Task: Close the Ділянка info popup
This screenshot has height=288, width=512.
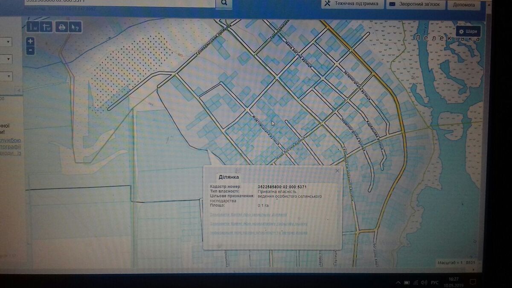Action: 337,171
